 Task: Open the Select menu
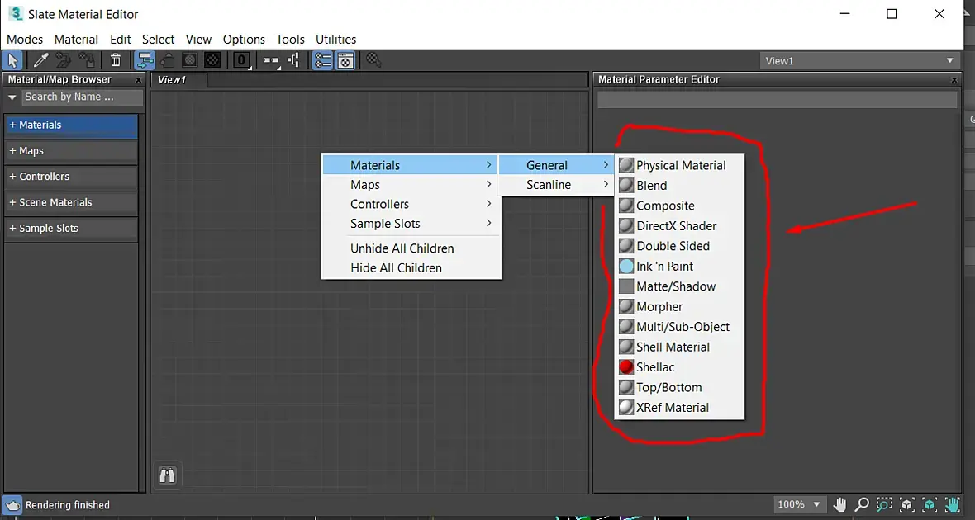pos(158,39)
